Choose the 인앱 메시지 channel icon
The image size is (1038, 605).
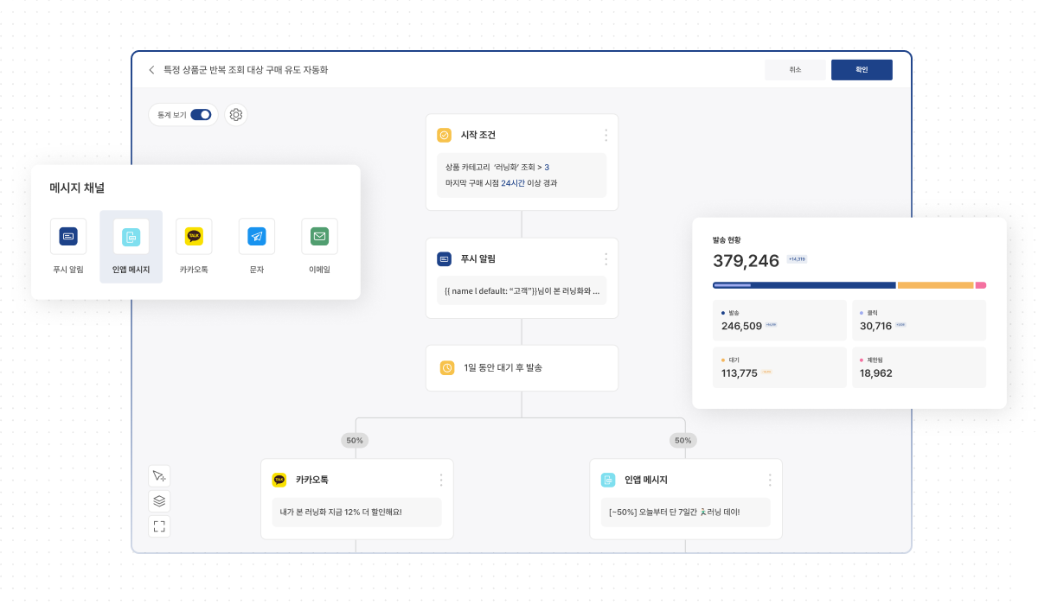[131, 236]
